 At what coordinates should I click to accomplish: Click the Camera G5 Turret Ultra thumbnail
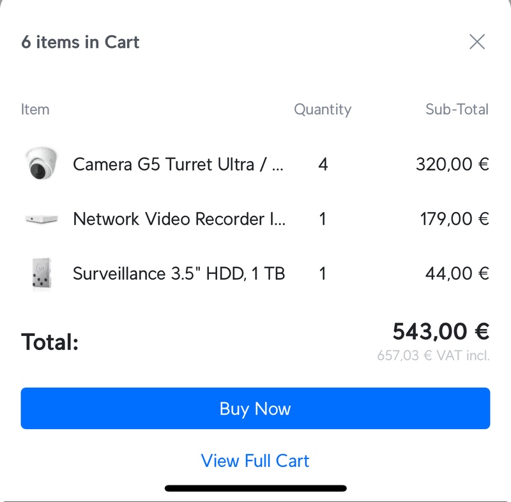pos(42,164)
